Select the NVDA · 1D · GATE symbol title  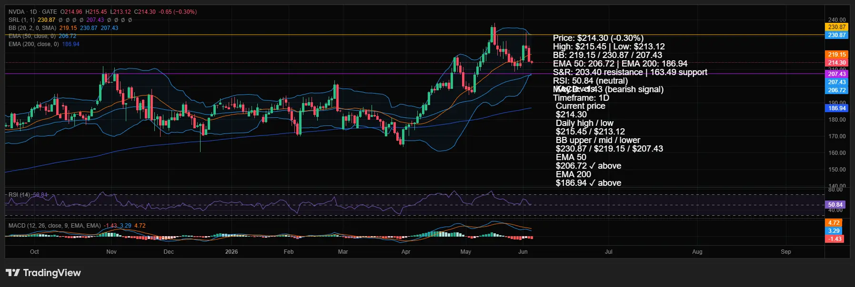[32, 12]
